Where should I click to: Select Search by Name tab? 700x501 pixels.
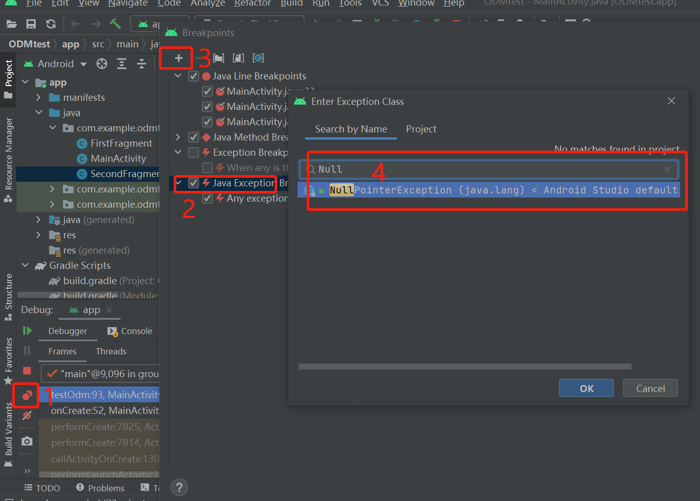(x=351, y=129)
